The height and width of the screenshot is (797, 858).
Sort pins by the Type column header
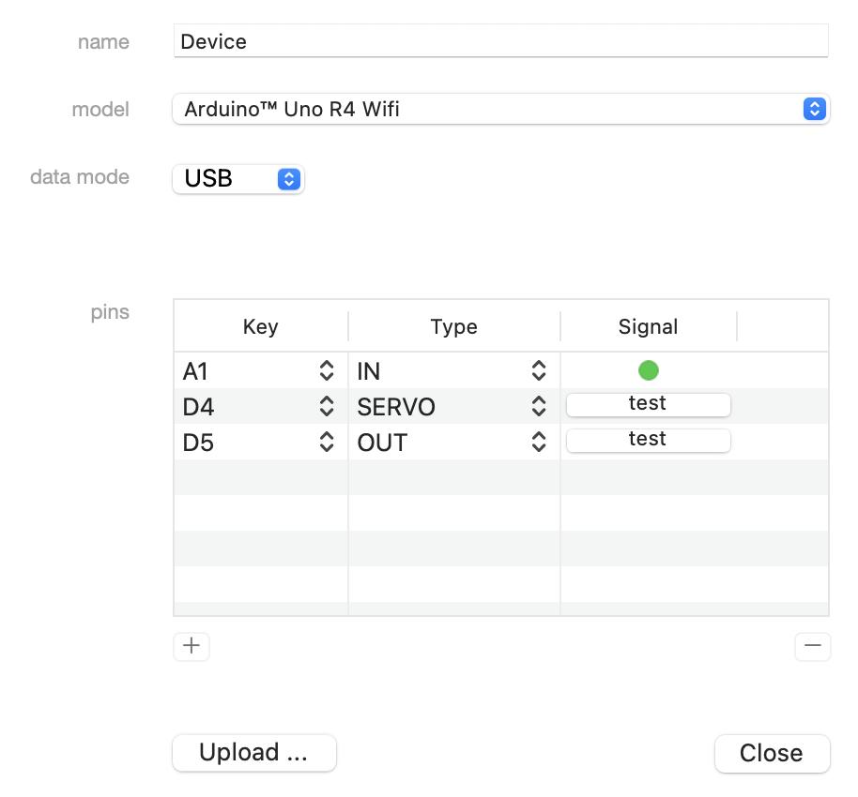click(x=454, y=326)
